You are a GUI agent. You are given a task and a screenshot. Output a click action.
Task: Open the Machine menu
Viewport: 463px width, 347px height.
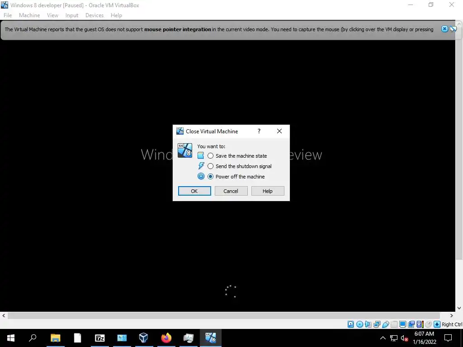coord(29,15)
